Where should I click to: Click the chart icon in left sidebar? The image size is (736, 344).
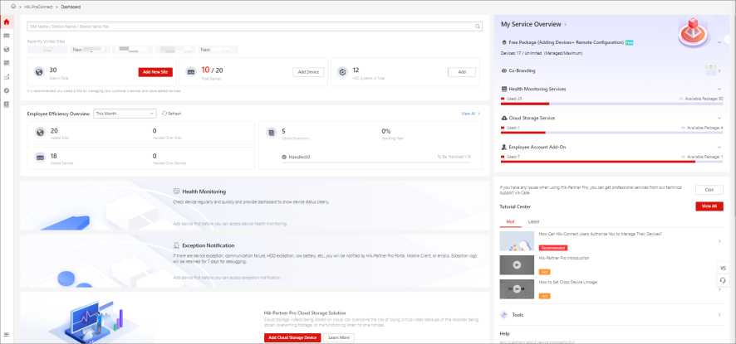pyautogui.click(x=7, y=76)
